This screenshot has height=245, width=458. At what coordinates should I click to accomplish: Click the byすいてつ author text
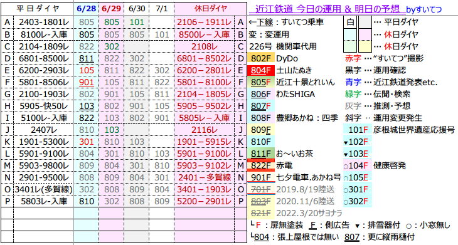(x=424, y=9)
